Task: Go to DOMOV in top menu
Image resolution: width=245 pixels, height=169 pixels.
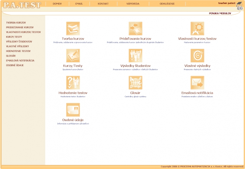Action: [x=57, y=4]
